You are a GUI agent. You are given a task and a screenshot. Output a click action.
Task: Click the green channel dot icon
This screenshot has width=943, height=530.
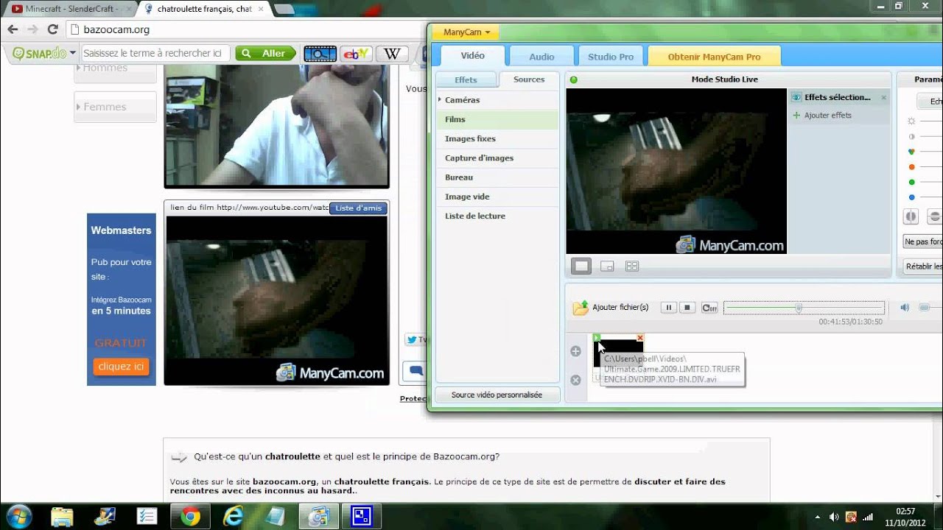[x=911, y=182]
